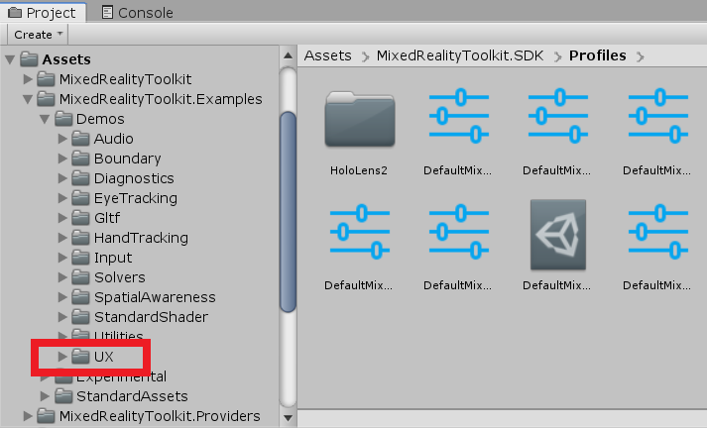Image resolution: width=707 pixels, height=428 pixels.
Task: Expand the MixedRealityToolkit.Providers folder arrow
Action: (28, 416)
